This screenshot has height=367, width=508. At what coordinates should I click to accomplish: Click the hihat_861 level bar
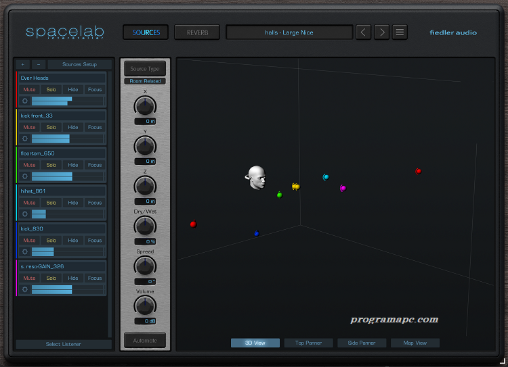[x=67, y=214]
